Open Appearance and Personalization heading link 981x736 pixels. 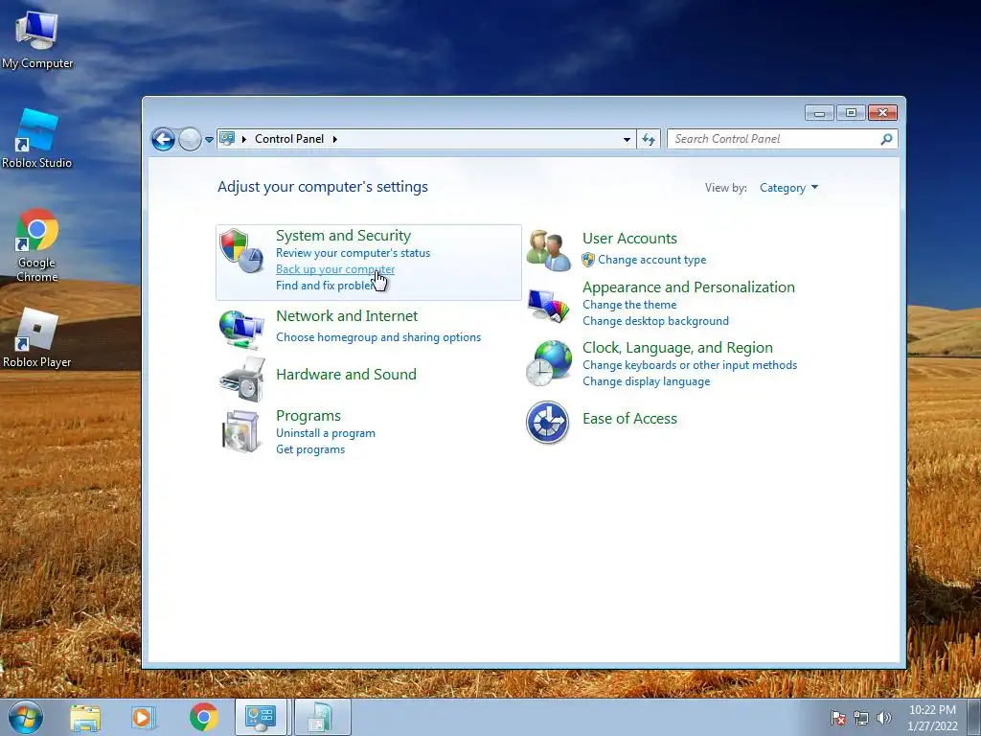pyautogui.click(x=688, y=287)
